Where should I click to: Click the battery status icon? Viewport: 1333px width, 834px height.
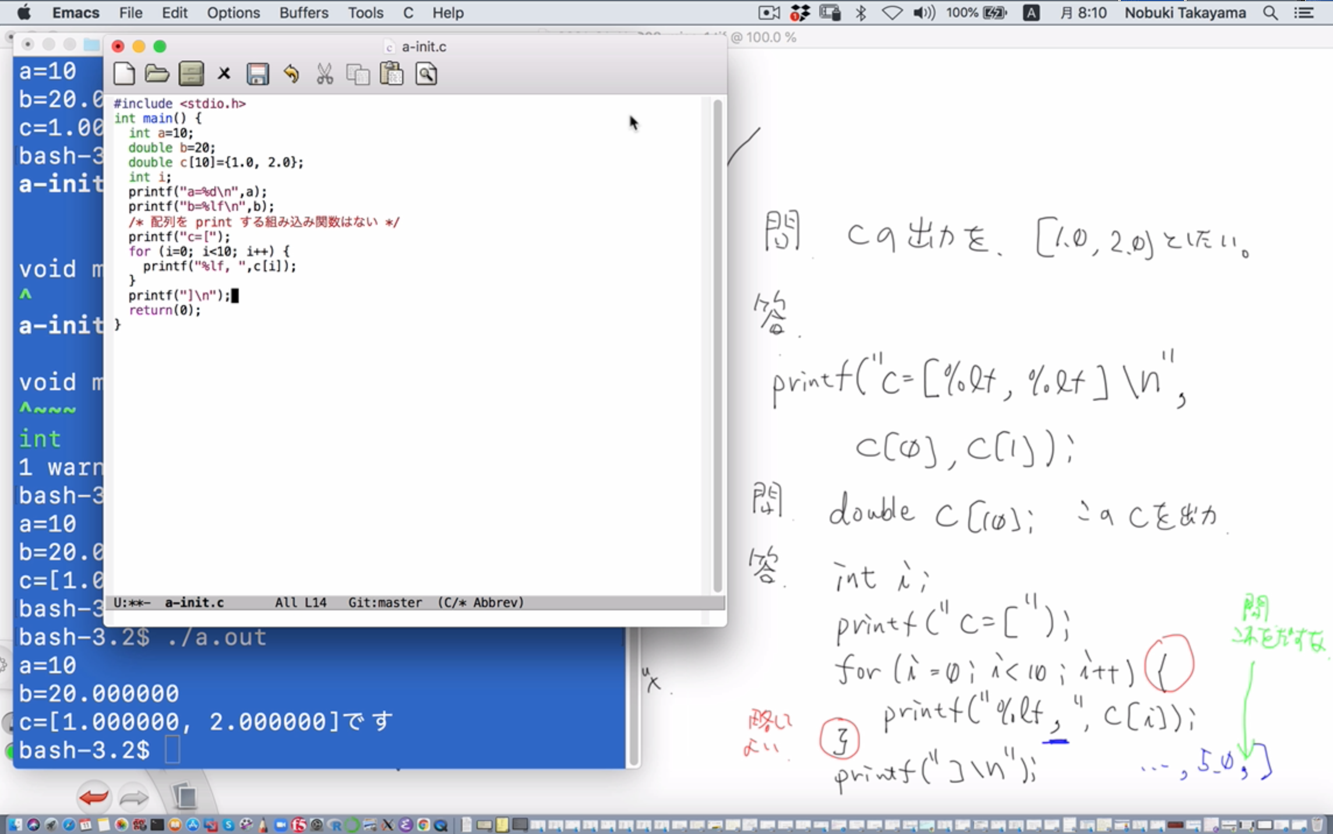(x=995, y=12)
